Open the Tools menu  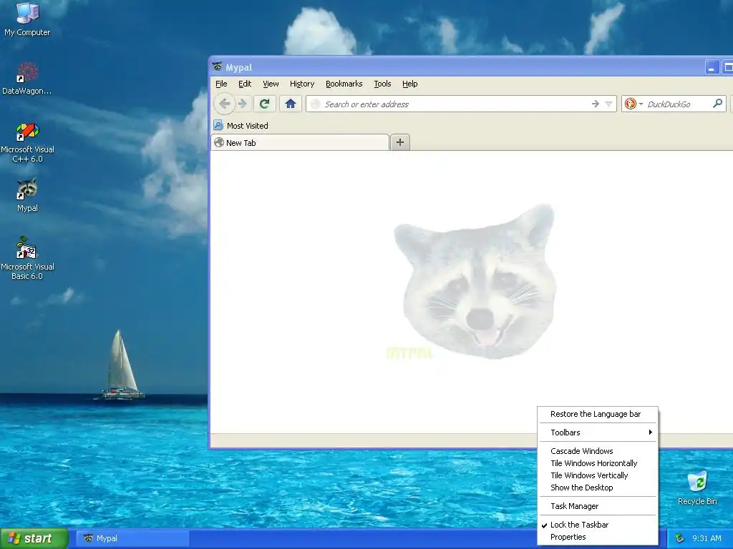point(382,84)
